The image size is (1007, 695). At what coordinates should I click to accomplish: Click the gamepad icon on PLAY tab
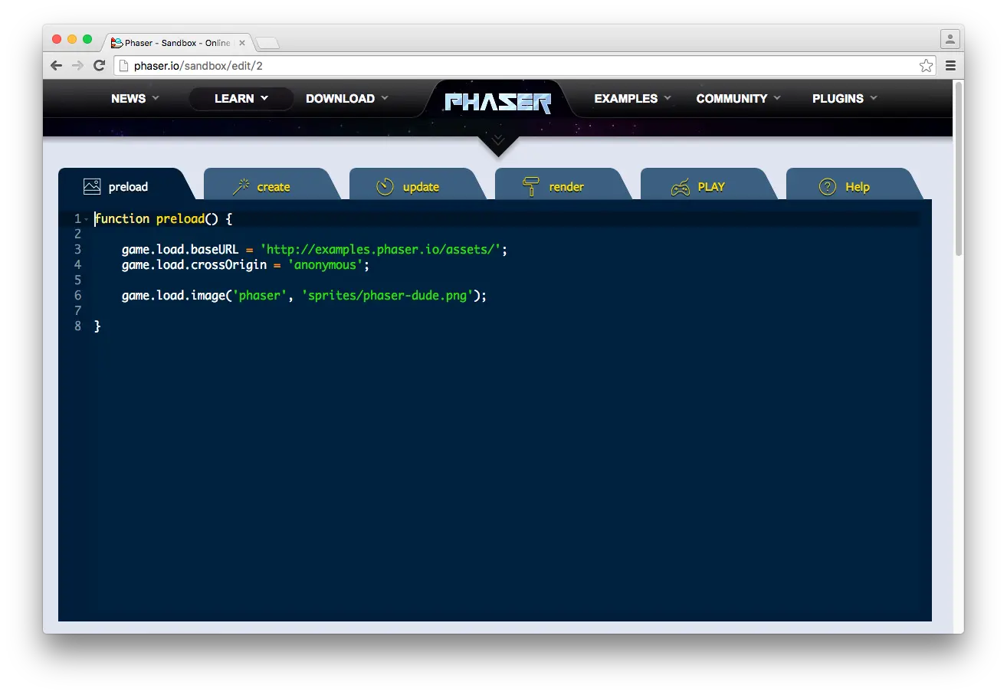coord(681,187)
